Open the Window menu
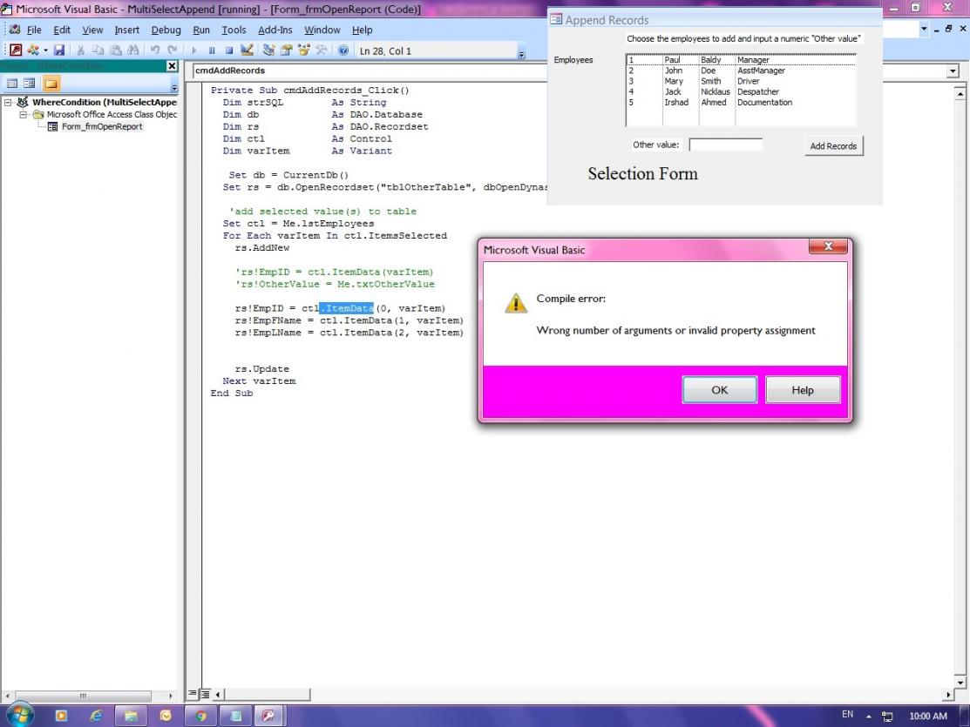Screen dimensions: 970x727 322,30
